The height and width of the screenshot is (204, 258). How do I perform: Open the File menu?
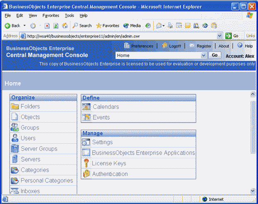[x=8, y=15]
